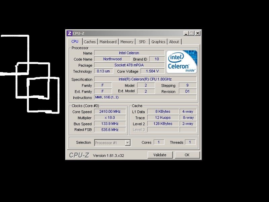The image size is (269, 202).
Task: Click the Core Speed value '2410.00 MHz'
Action: (110, 111)
